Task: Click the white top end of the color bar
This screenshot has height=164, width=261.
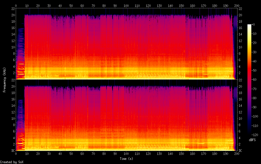Action: pos(249,25)
